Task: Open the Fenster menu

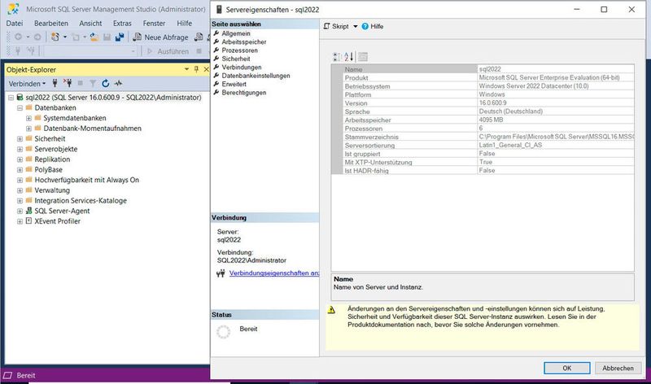Action: (x=154, y=24)
